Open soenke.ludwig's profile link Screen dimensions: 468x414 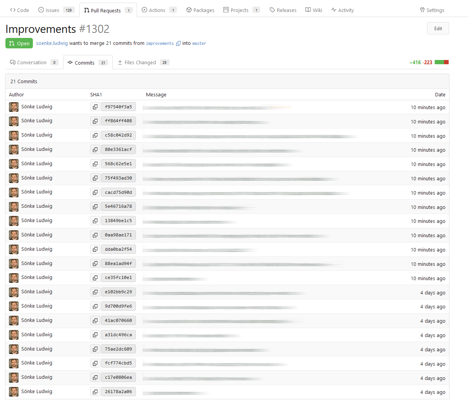tap(51, 43)
